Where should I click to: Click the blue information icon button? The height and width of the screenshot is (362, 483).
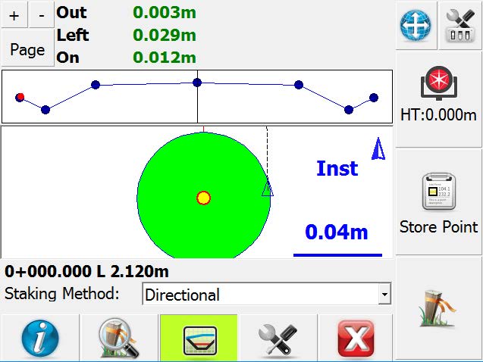[x=40, y=338]
